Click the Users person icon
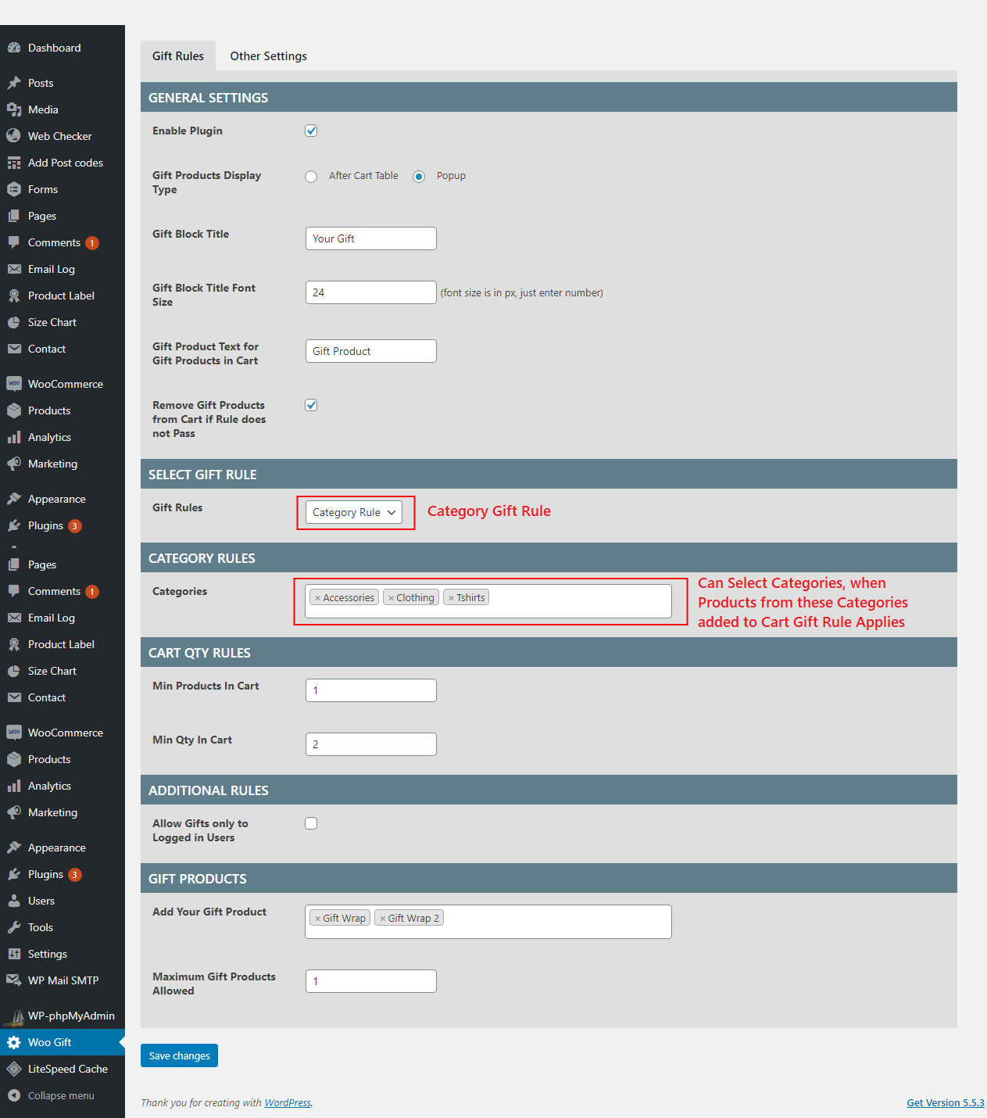 [14, 901]
